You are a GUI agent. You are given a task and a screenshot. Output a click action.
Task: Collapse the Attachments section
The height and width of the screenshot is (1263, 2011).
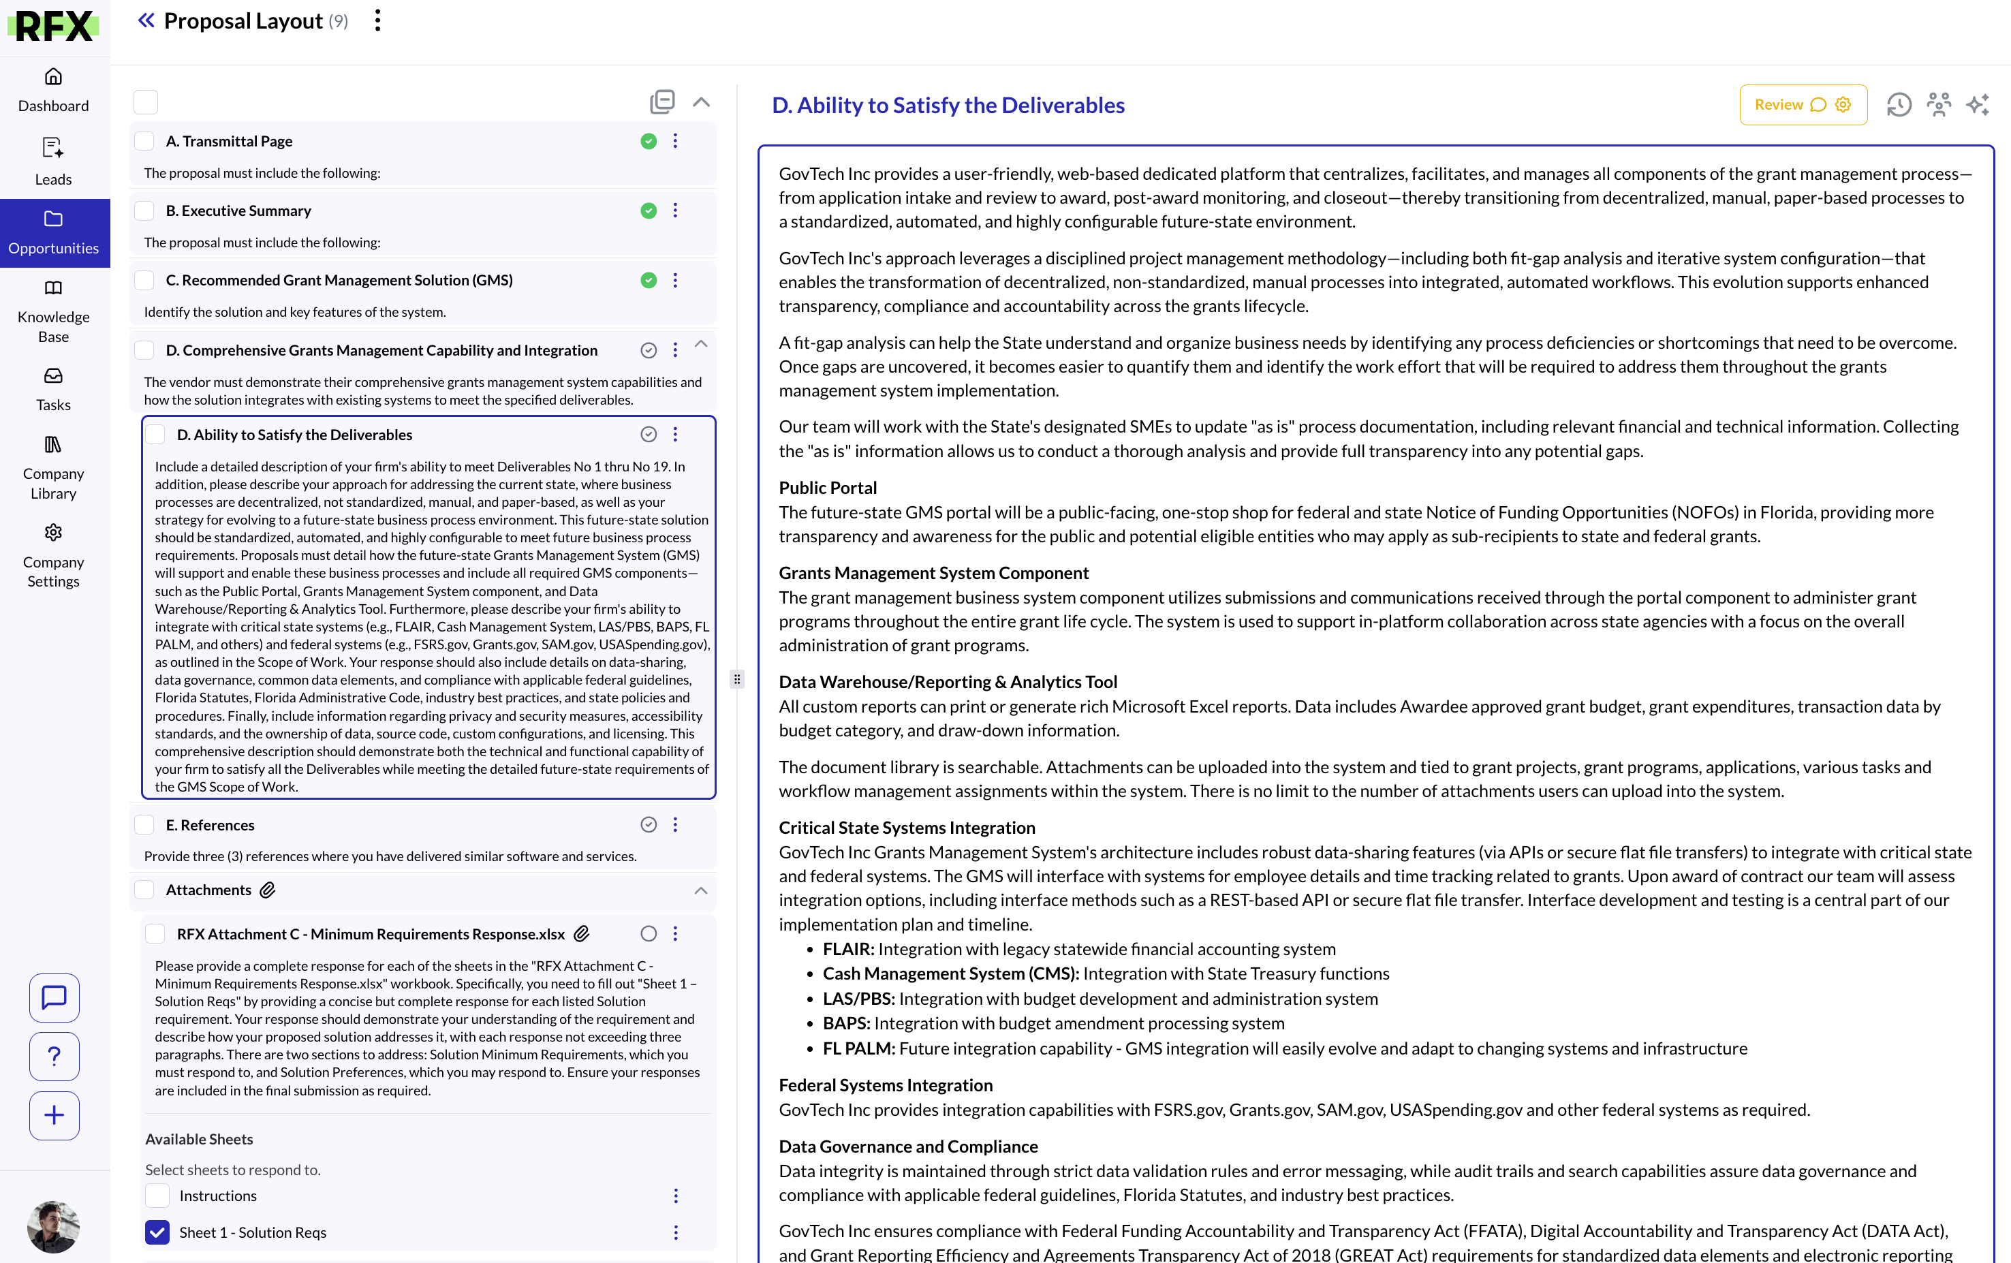click(701, 890)
